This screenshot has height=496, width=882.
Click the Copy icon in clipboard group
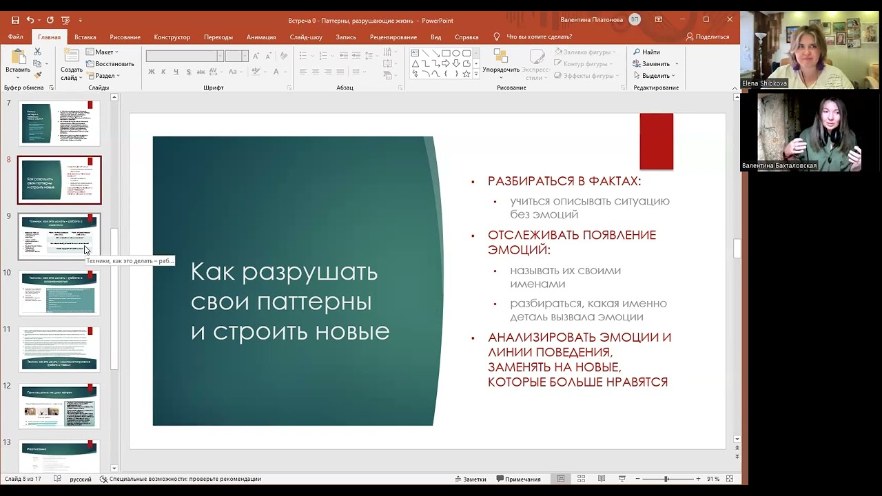(37, 64)
